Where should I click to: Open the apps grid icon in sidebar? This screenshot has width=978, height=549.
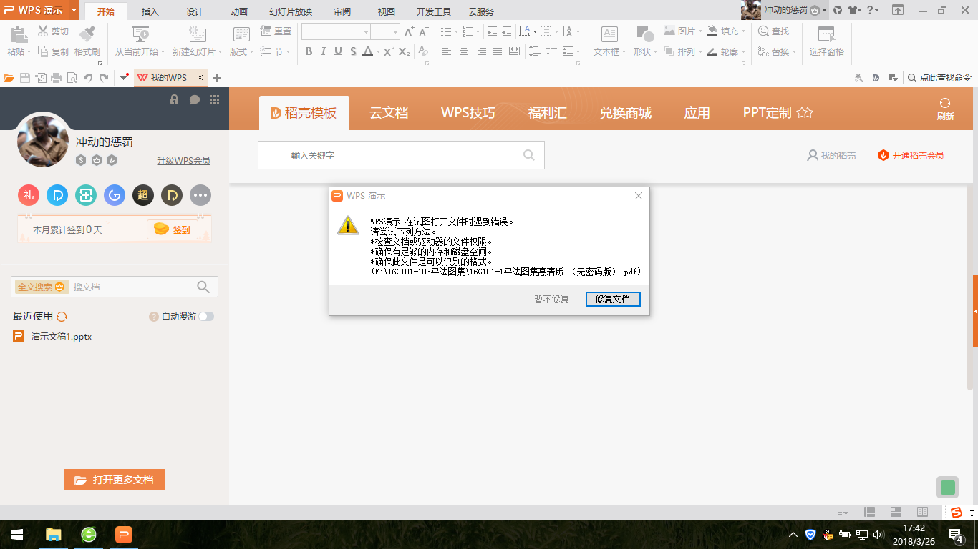pos(214,100)
